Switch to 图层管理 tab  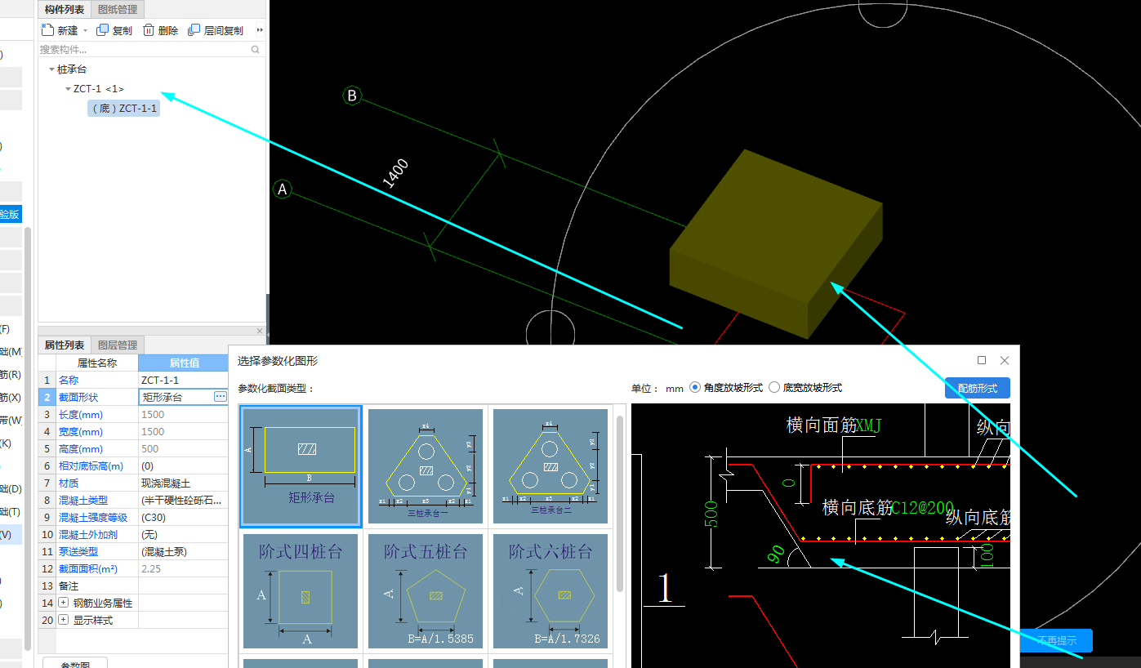(118, 345)
